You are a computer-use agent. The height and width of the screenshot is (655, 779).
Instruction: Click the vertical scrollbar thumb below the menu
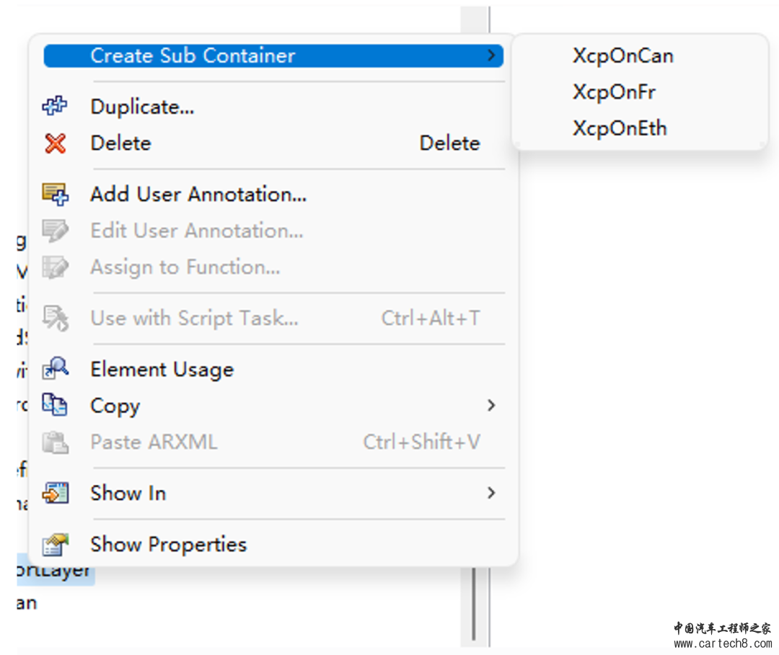[473, 603]
